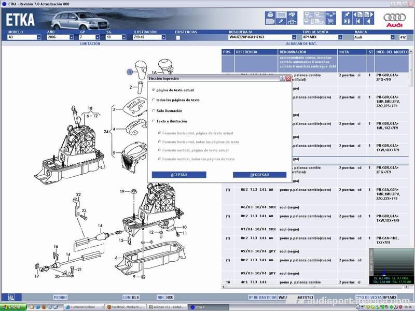Click greyed documents-camera icon in middle group
Viewport: 415px width, 311px height.
pos(320,21)
